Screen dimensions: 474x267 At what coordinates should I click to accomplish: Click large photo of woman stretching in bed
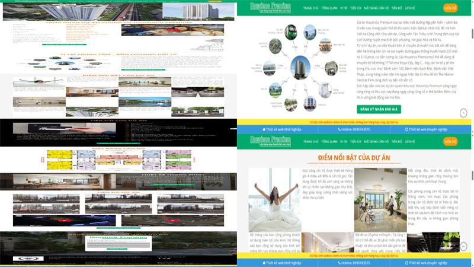[x=275, y=200]
